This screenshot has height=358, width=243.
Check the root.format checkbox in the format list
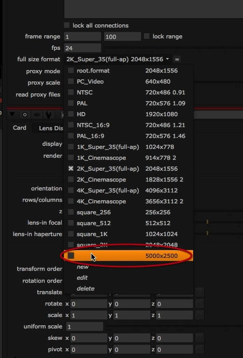(x=71, y=71)
